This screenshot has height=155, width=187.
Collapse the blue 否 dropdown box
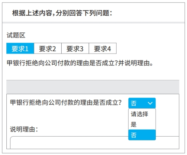click(x=142, y=103)
